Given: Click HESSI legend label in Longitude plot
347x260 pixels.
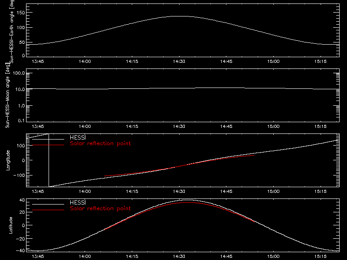Looking at the screenshot, I should tap(78, 137).
